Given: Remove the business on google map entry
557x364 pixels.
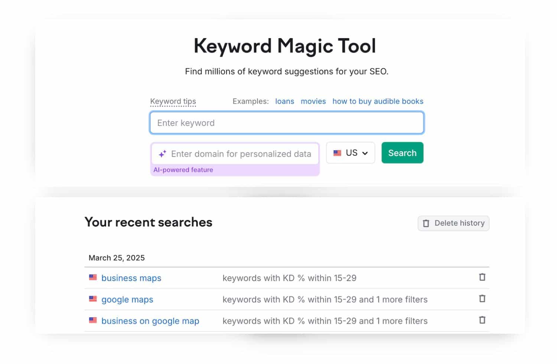Looking at the screenshot, I should [x=482, y=320].
